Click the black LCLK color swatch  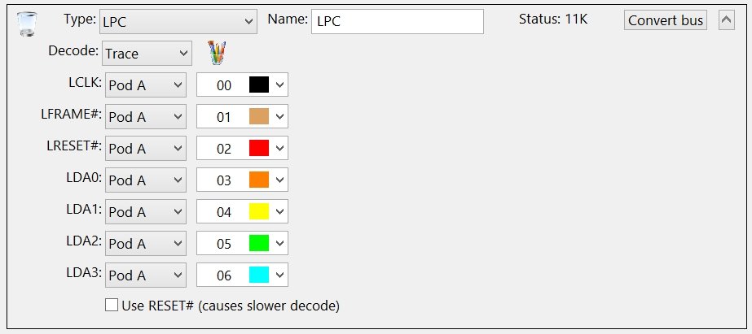coord(258,85)
